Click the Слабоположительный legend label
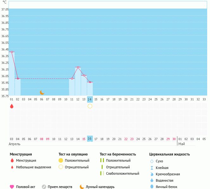Image resolution: width=210 pixels, height=189 pixels. [x=123, y=173]
